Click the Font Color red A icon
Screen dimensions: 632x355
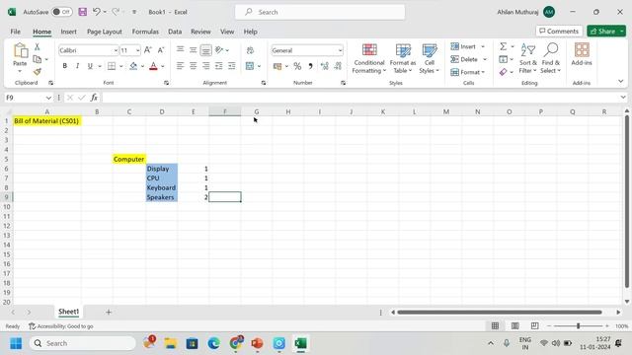153,66
